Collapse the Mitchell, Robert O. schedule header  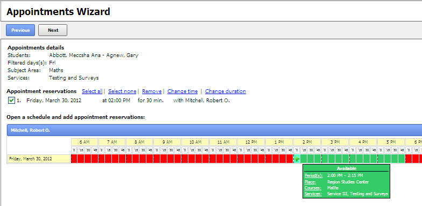[214, 130]
